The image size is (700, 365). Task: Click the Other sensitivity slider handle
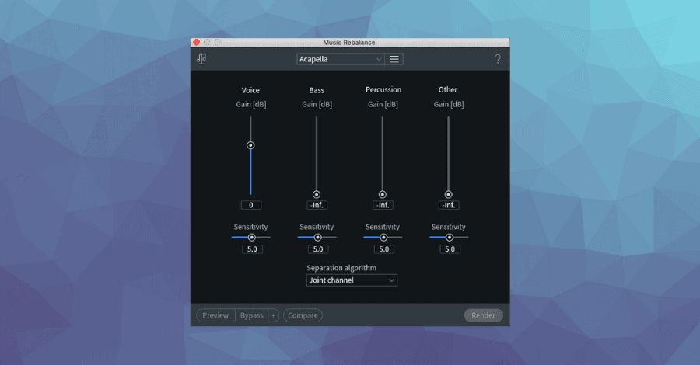point(450,238)
